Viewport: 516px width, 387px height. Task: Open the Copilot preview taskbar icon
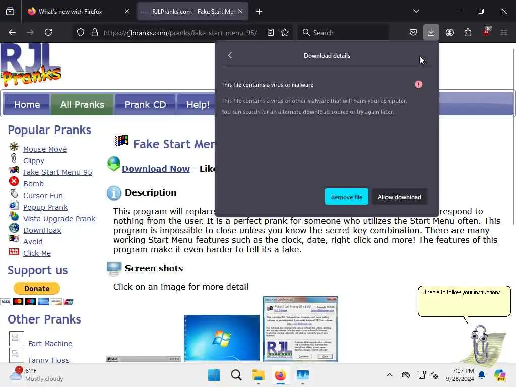pyautogui.click(x=500, y=375)
